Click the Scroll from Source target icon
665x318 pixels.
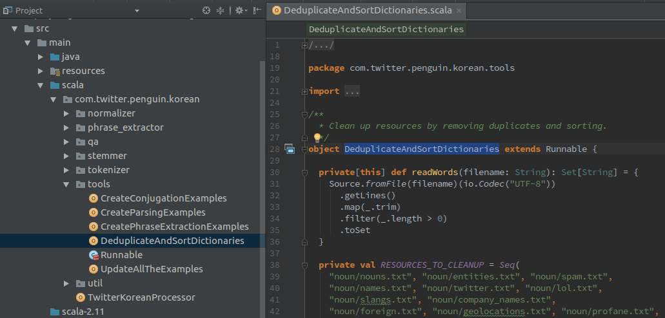(206, 10)
